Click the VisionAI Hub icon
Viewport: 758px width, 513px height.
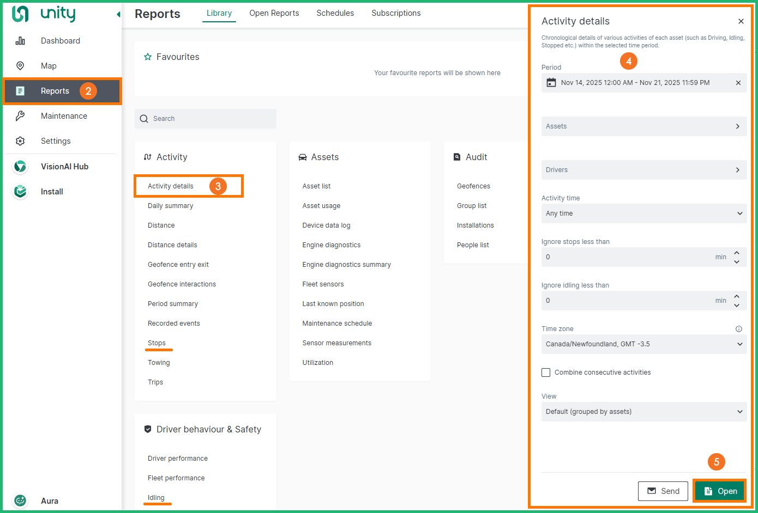coord(20,167)
